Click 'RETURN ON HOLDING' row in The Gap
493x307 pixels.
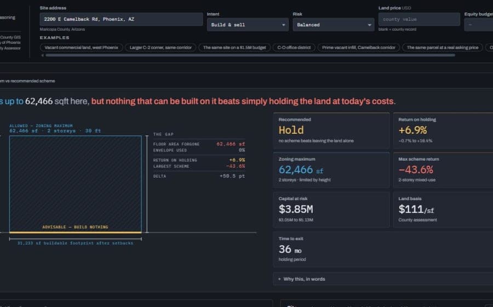[x=199, y=160]
